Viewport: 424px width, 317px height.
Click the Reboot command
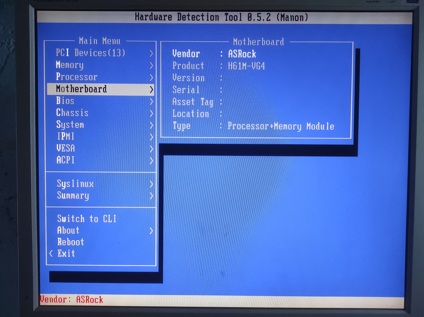click(x=71, y=242)
